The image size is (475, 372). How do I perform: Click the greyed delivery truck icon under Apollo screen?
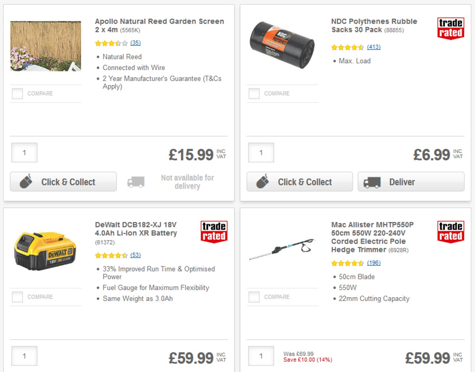136,182
